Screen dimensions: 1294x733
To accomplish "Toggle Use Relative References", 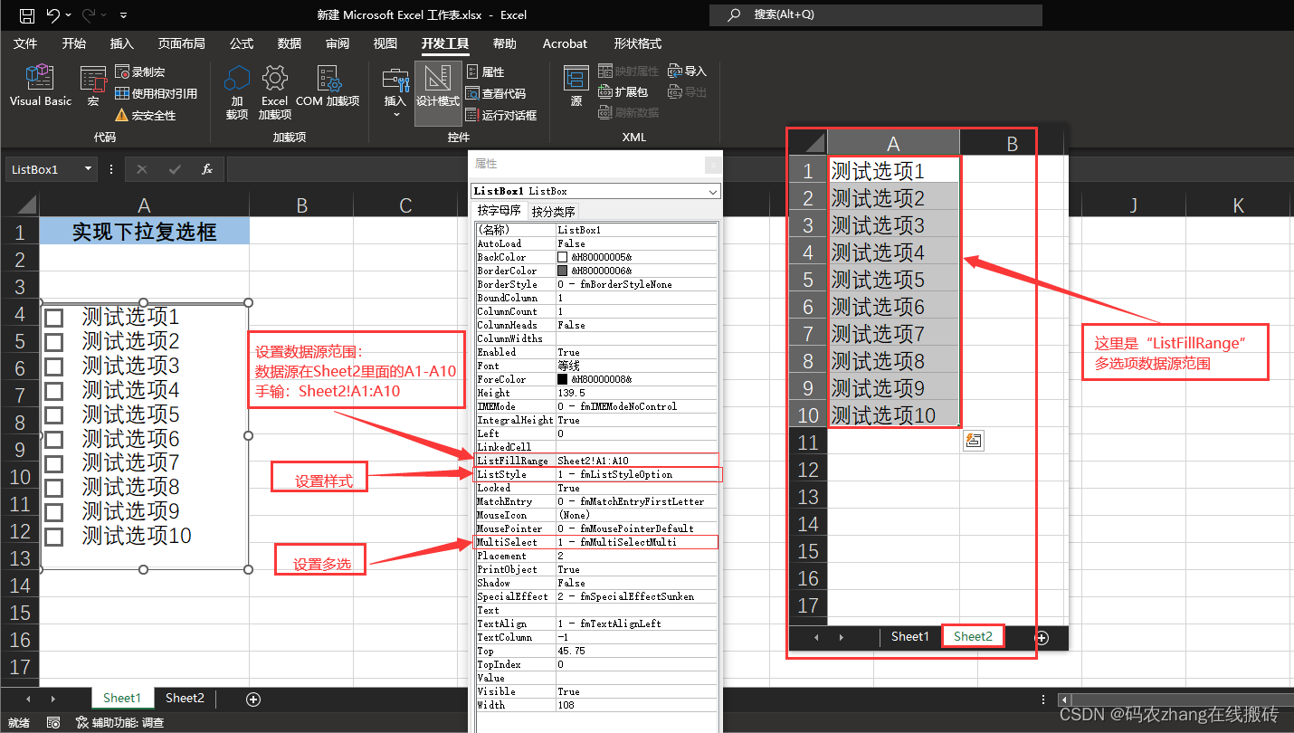I will [156, 93].
